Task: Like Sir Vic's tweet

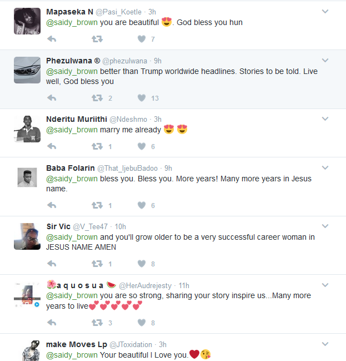Action: [x=142, y=264]
